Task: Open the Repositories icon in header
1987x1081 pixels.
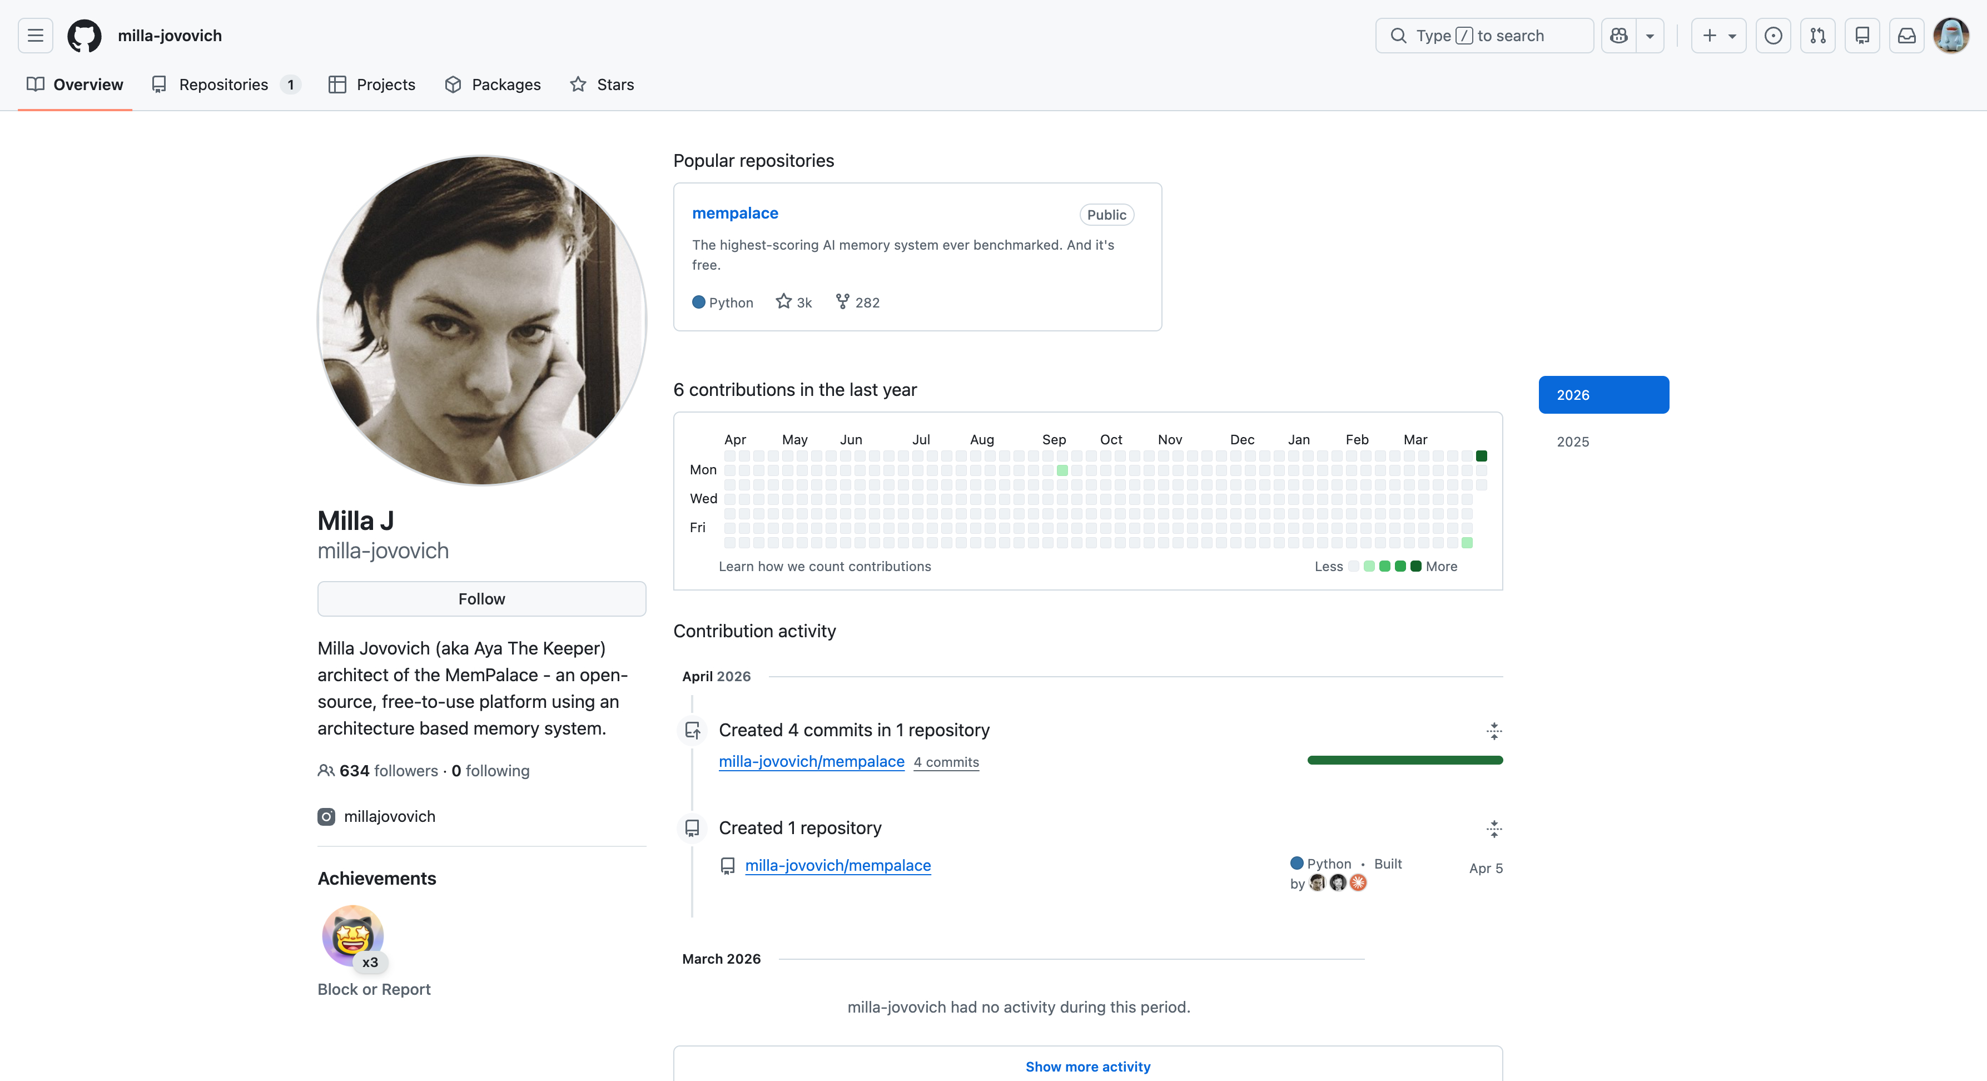Action: (x=1862, y=36)
